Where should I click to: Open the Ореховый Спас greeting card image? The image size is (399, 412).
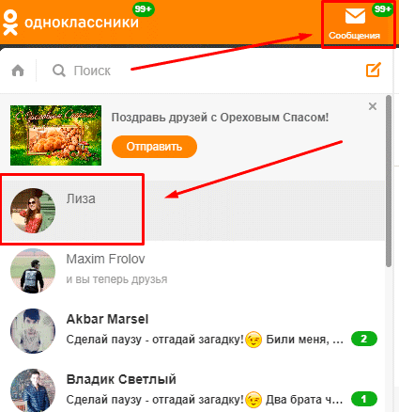(55, 135)
